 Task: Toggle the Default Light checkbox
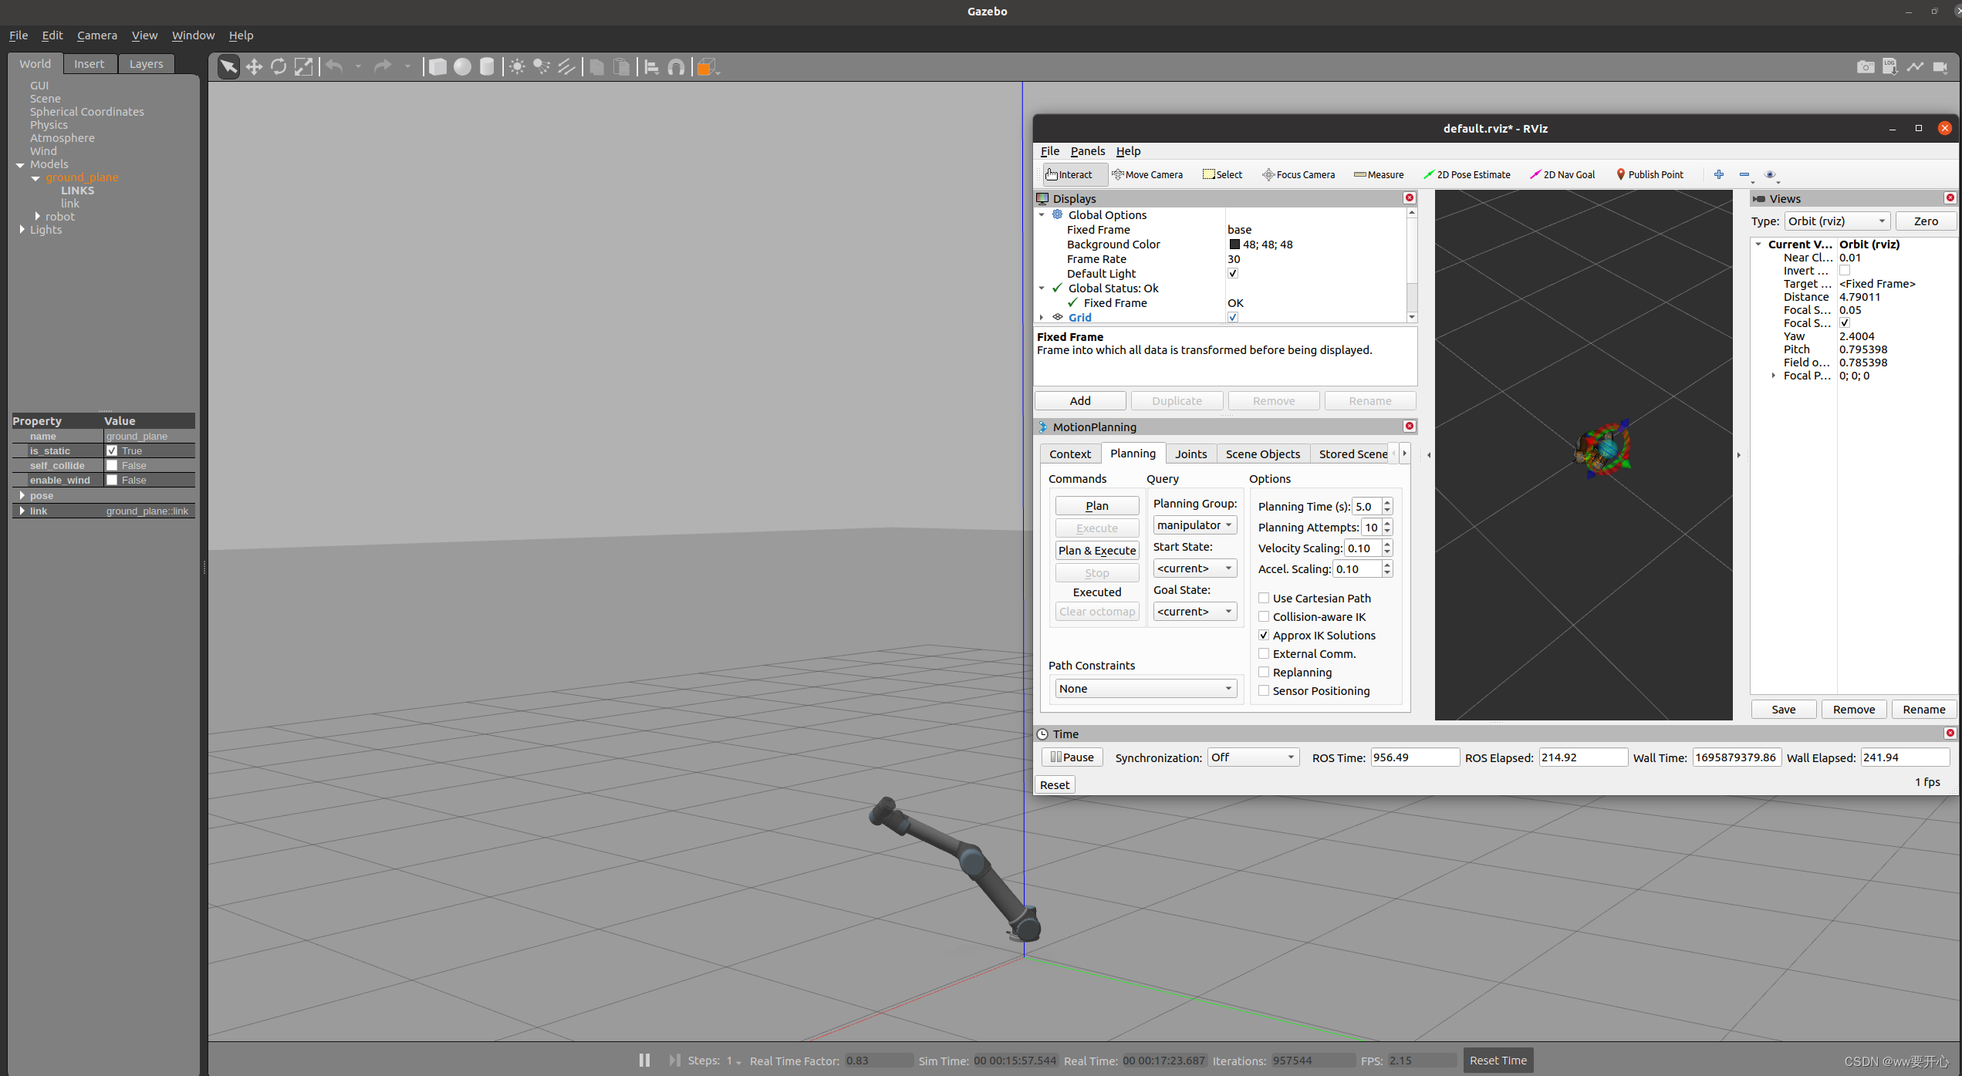(x=1233, y=273)
